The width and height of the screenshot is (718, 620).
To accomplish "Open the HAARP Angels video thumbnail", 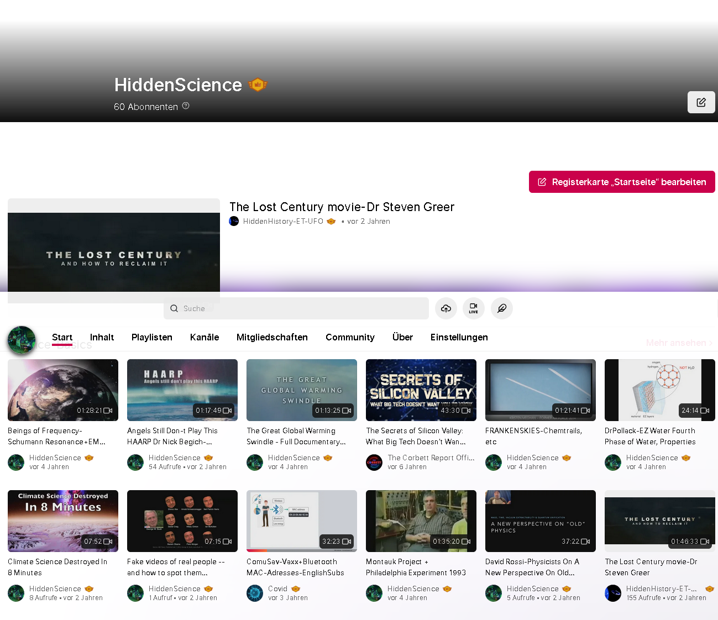I will (182, 390).
